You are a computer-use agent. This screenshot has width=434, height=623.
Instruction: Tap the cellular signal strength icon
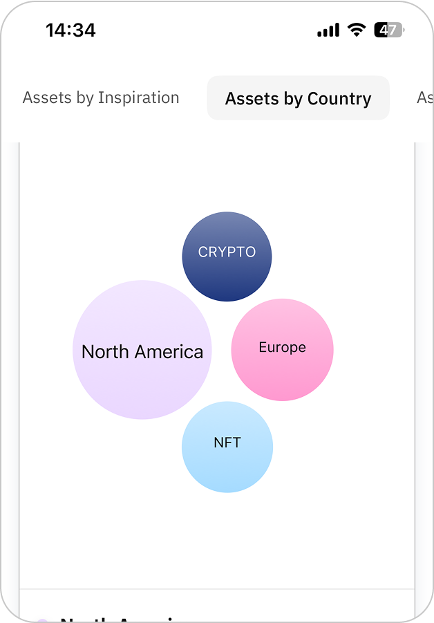[328, 30]
